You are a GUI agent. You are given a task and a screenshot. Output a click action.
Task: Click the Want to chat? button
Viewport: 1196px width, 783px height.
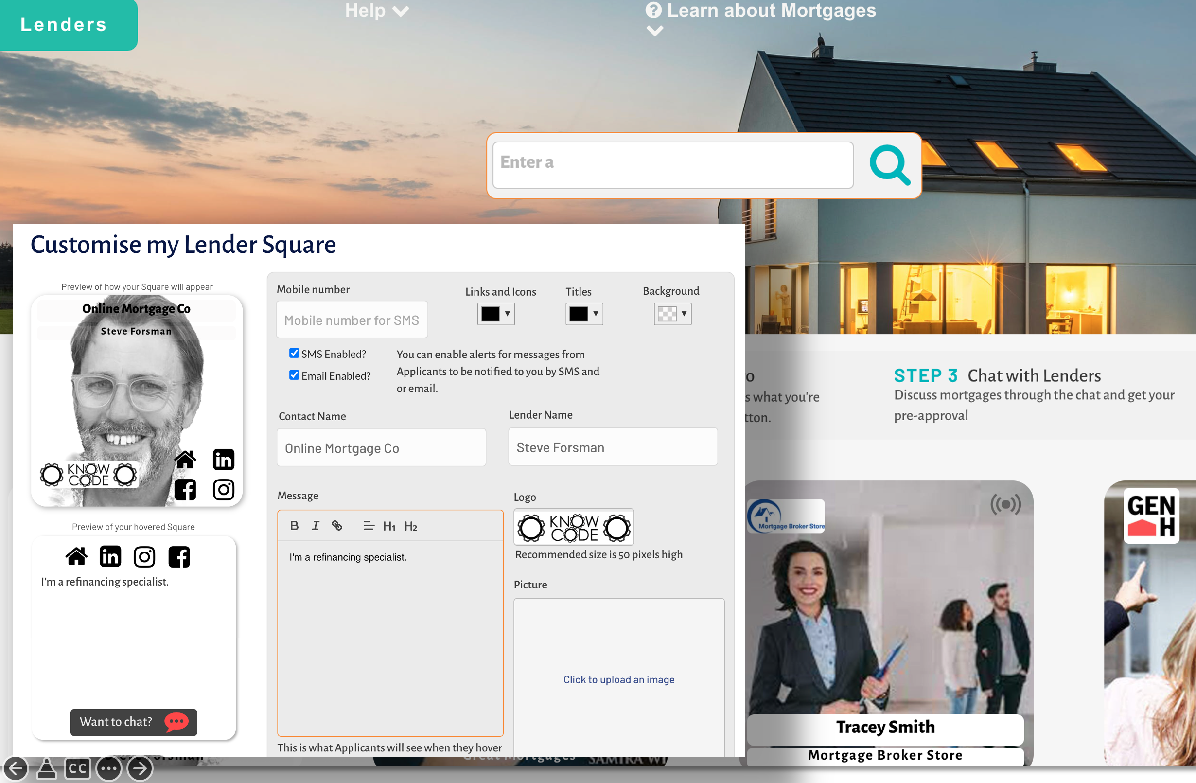134,722
